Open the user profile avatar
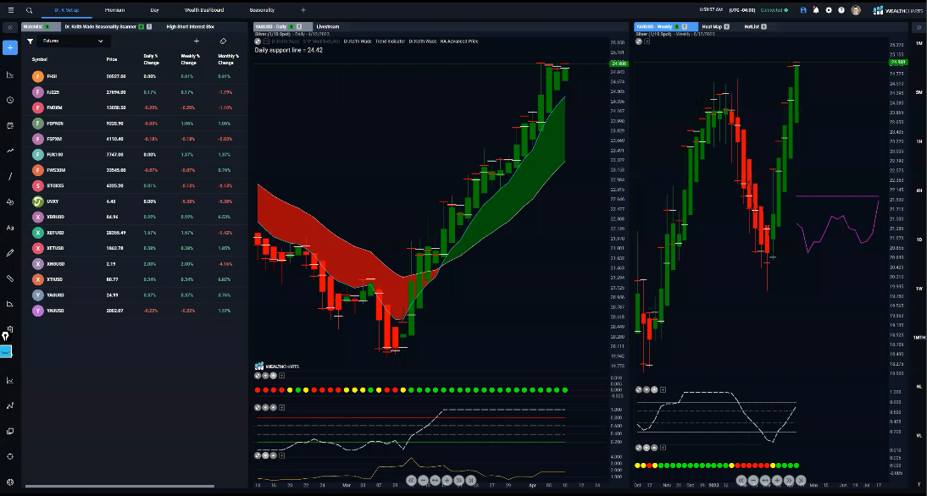 (856, 10)
